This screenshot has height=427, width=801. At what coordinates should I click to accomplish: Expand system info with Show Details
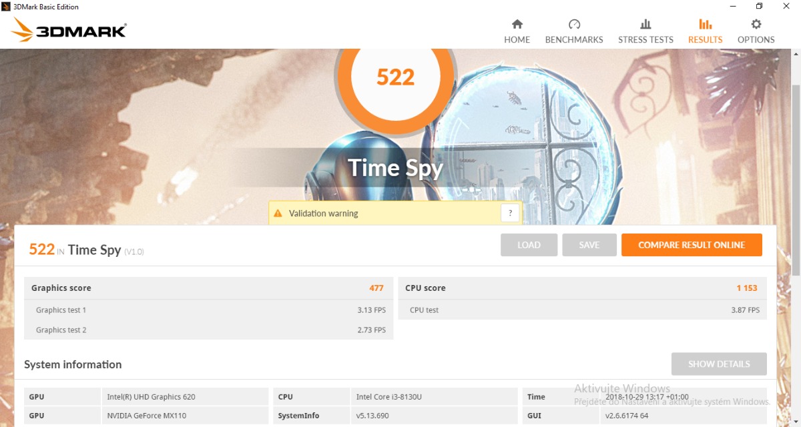click(719, 364)
